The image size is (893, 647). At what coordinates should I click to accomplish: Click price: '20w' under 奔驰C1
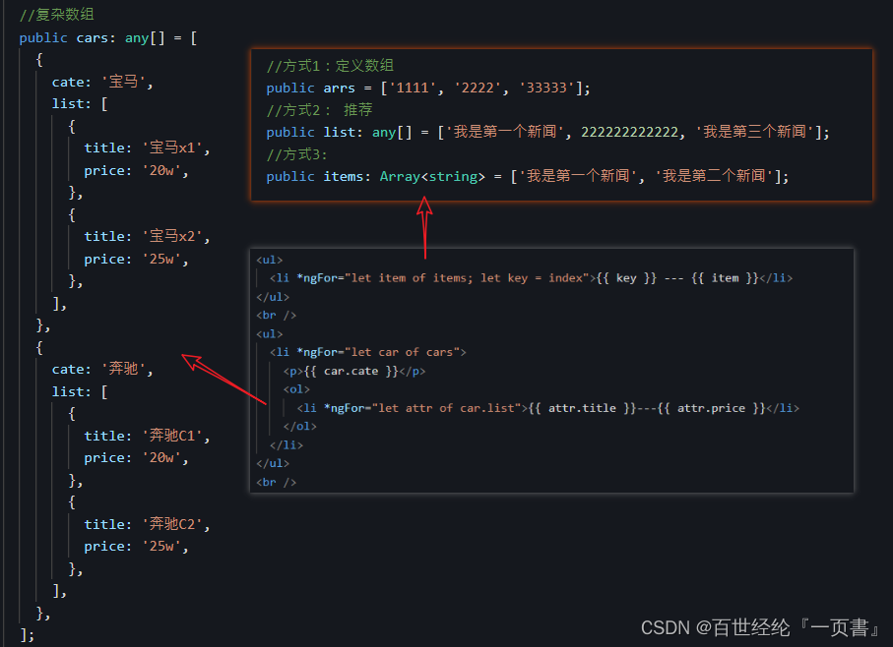coord(136,457)
